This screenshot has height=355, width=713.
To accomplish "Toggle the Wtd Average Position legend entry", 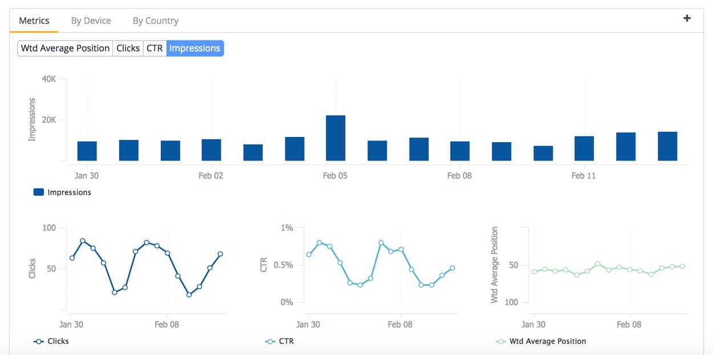I will [x=541, y=341].
